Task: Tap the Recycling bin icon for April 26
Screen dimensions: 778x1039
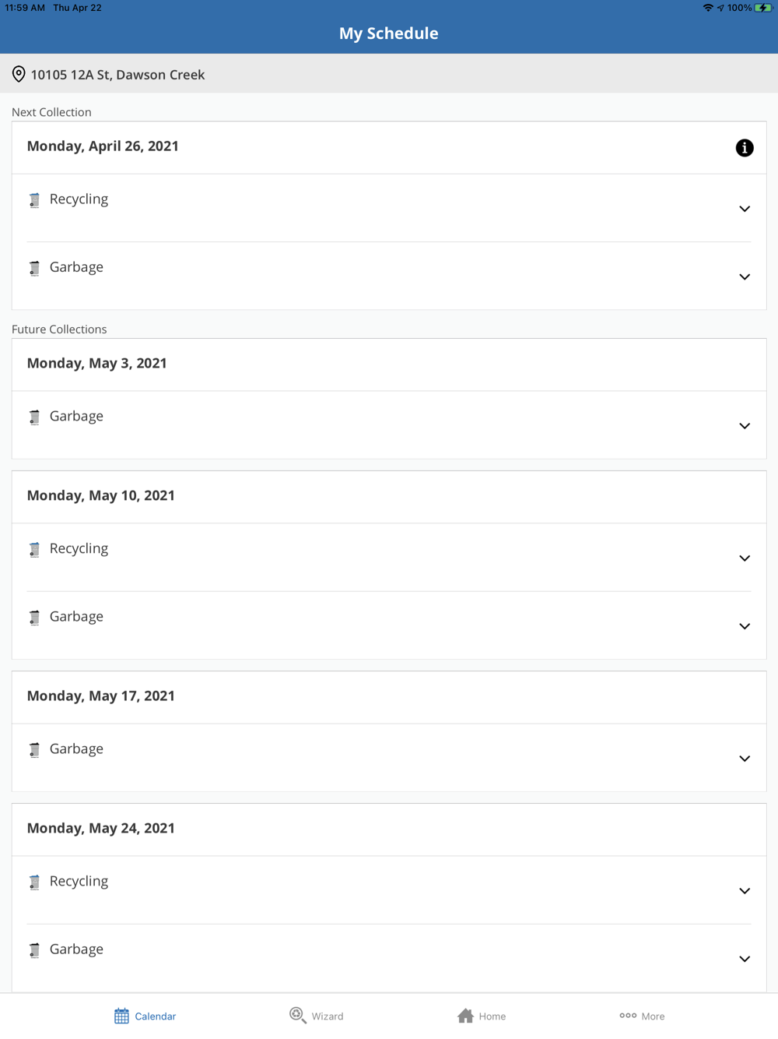Action: [34, 200]
